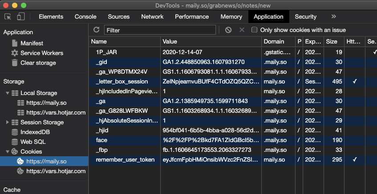Image resolution: width=377 pixels, height=194 pixels.
Task: Select the _hjid cookie
Action: [102, 131]
